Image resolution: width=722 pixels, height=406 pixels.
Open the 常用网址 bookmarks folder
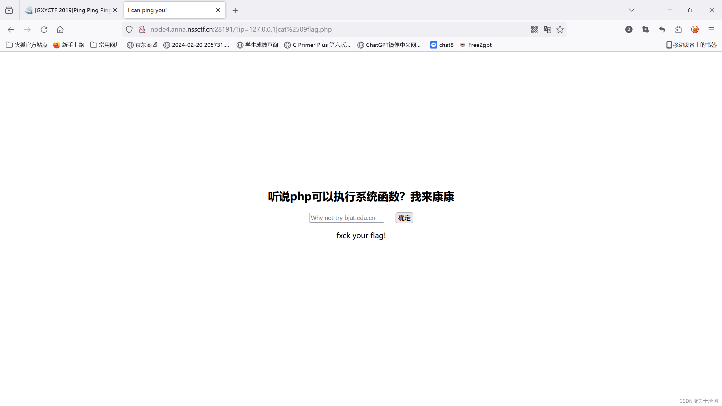pos(106,45)
